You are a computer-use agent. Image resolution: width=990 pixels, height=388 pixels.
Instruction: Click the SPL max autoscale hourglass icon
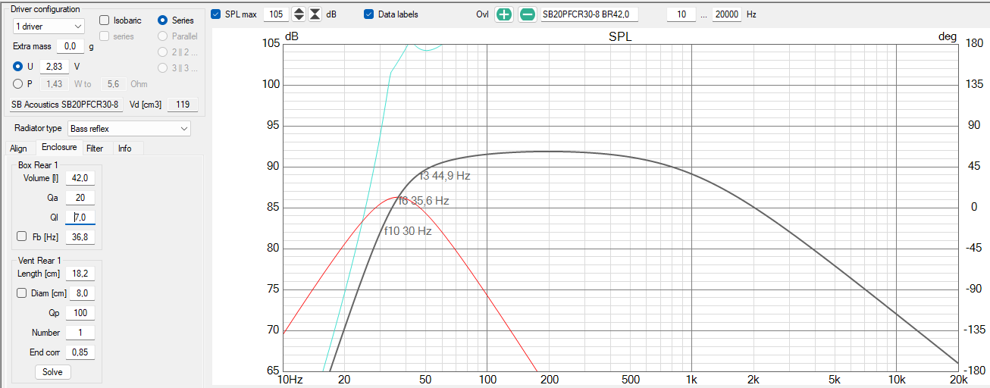(x=315, y=14)
